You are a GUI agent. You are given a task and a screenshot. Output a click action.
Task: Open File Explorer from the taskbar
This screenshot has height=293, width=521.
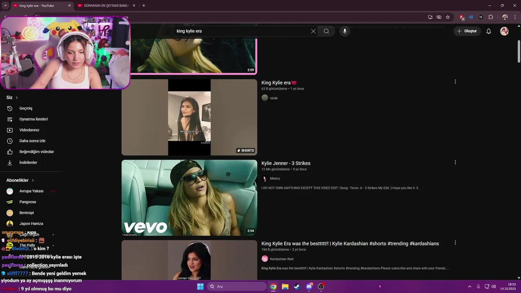(x=285, y=286)
